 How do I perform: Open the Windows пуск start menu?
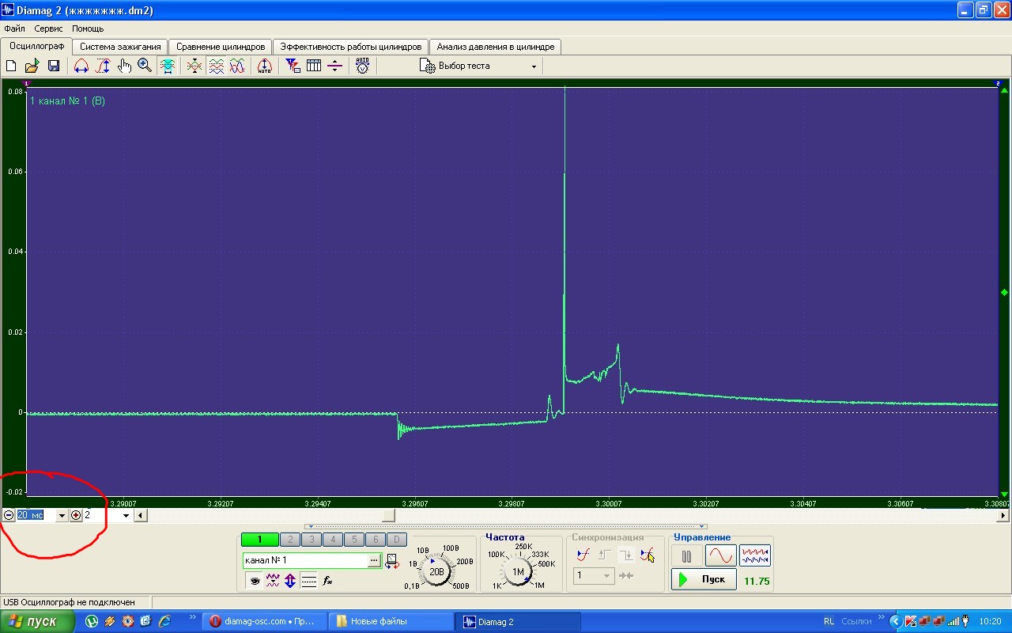click(37, 621)
